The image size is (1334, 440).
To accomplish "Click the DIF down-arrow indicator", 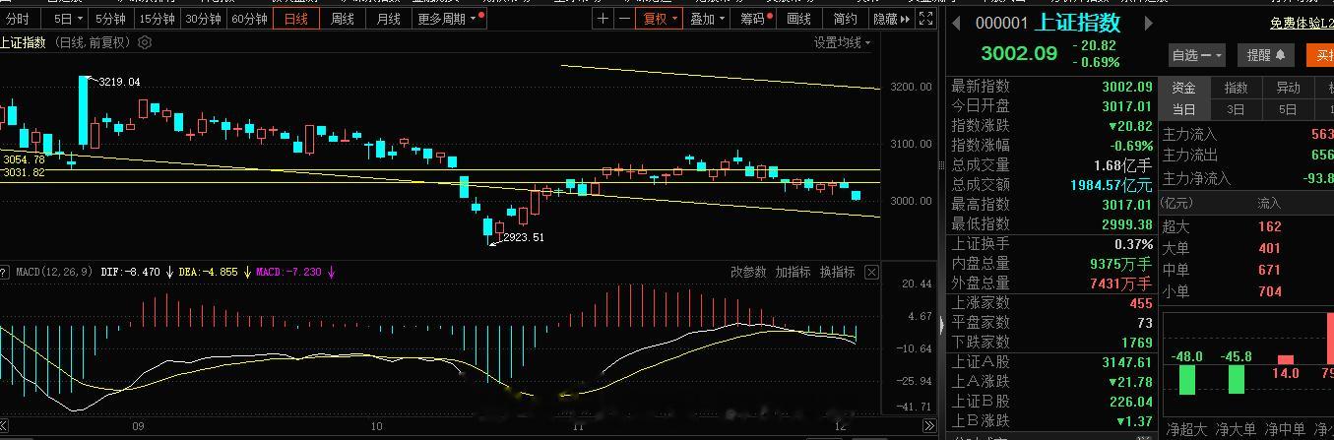I will 169,272.
